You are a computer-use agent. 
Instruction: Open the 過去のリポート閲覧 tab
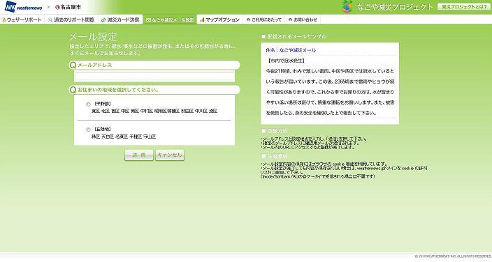point(71,20)
